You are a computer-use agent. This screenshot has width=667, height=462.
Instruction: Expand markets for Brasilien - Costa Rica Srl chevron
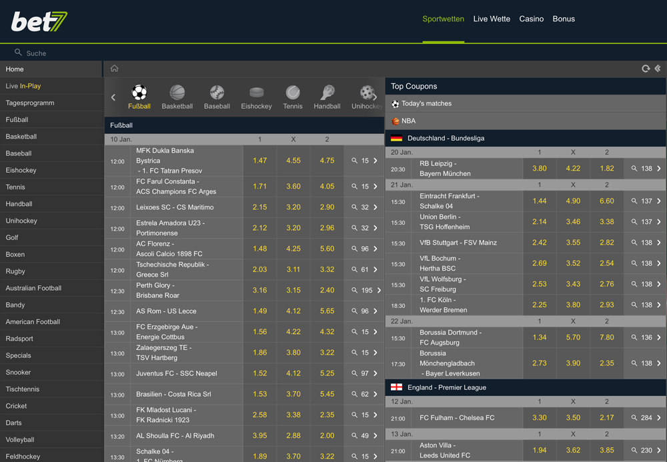click(375, 394)
